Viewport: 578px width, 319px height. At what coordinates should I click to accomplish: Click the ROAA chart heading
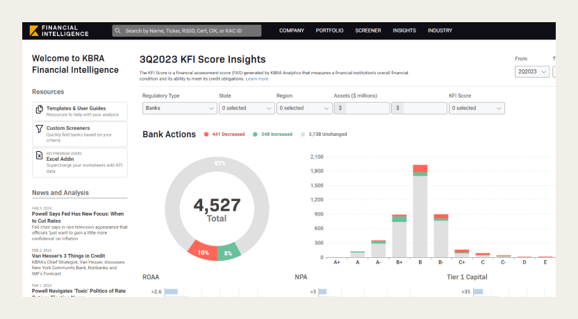pos(151,277)
